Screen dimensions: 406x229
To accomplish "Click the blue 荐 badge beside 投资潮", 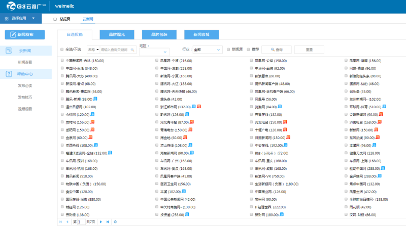I will point(187,214).
